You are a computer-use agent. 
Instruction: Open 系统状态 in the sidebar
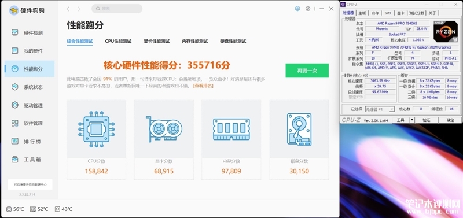point(30,87)
